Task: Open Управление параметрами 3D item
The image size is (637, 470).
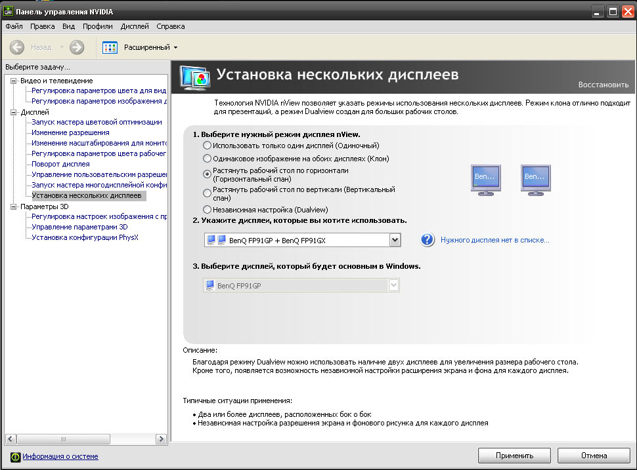Action: point(79,227)
